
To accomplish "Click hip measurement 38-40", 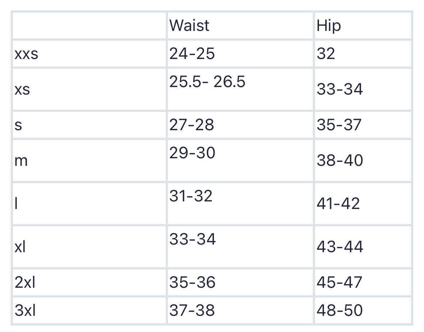I will (340, 160).
